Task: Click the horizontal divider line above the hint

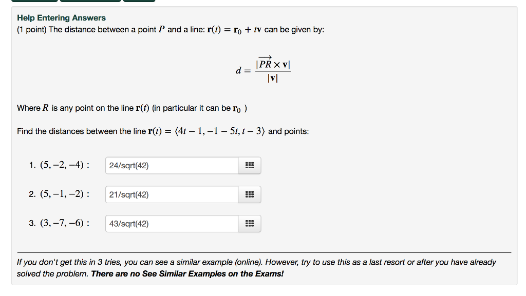Action: click(265, 252)
